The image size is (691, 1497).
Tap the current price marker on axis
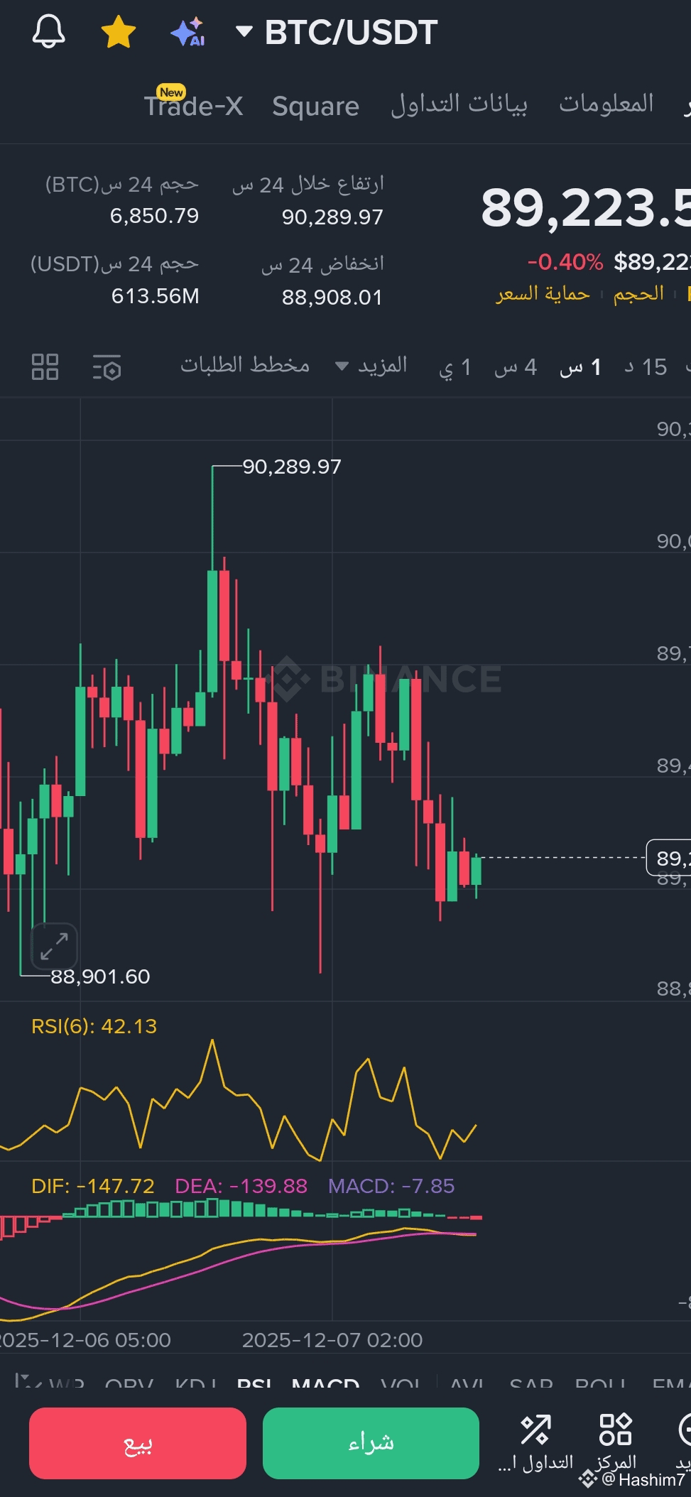click(x=668, y=858)
